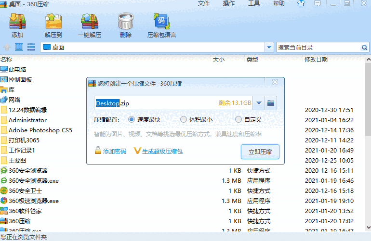Click the V icon for super archive
Screen dimensions: 371x241
[137, 151]
